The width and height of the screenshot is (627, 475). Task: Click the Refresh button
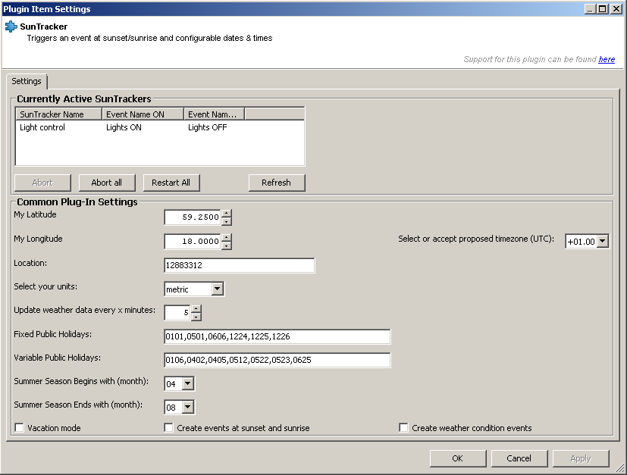(276, 183)
